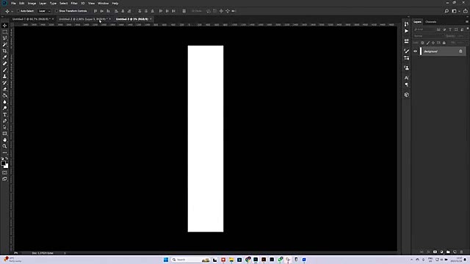Hide the Background layer with eye icon
The height and width of the screenshot is (264, 470).
click(415, 51)
